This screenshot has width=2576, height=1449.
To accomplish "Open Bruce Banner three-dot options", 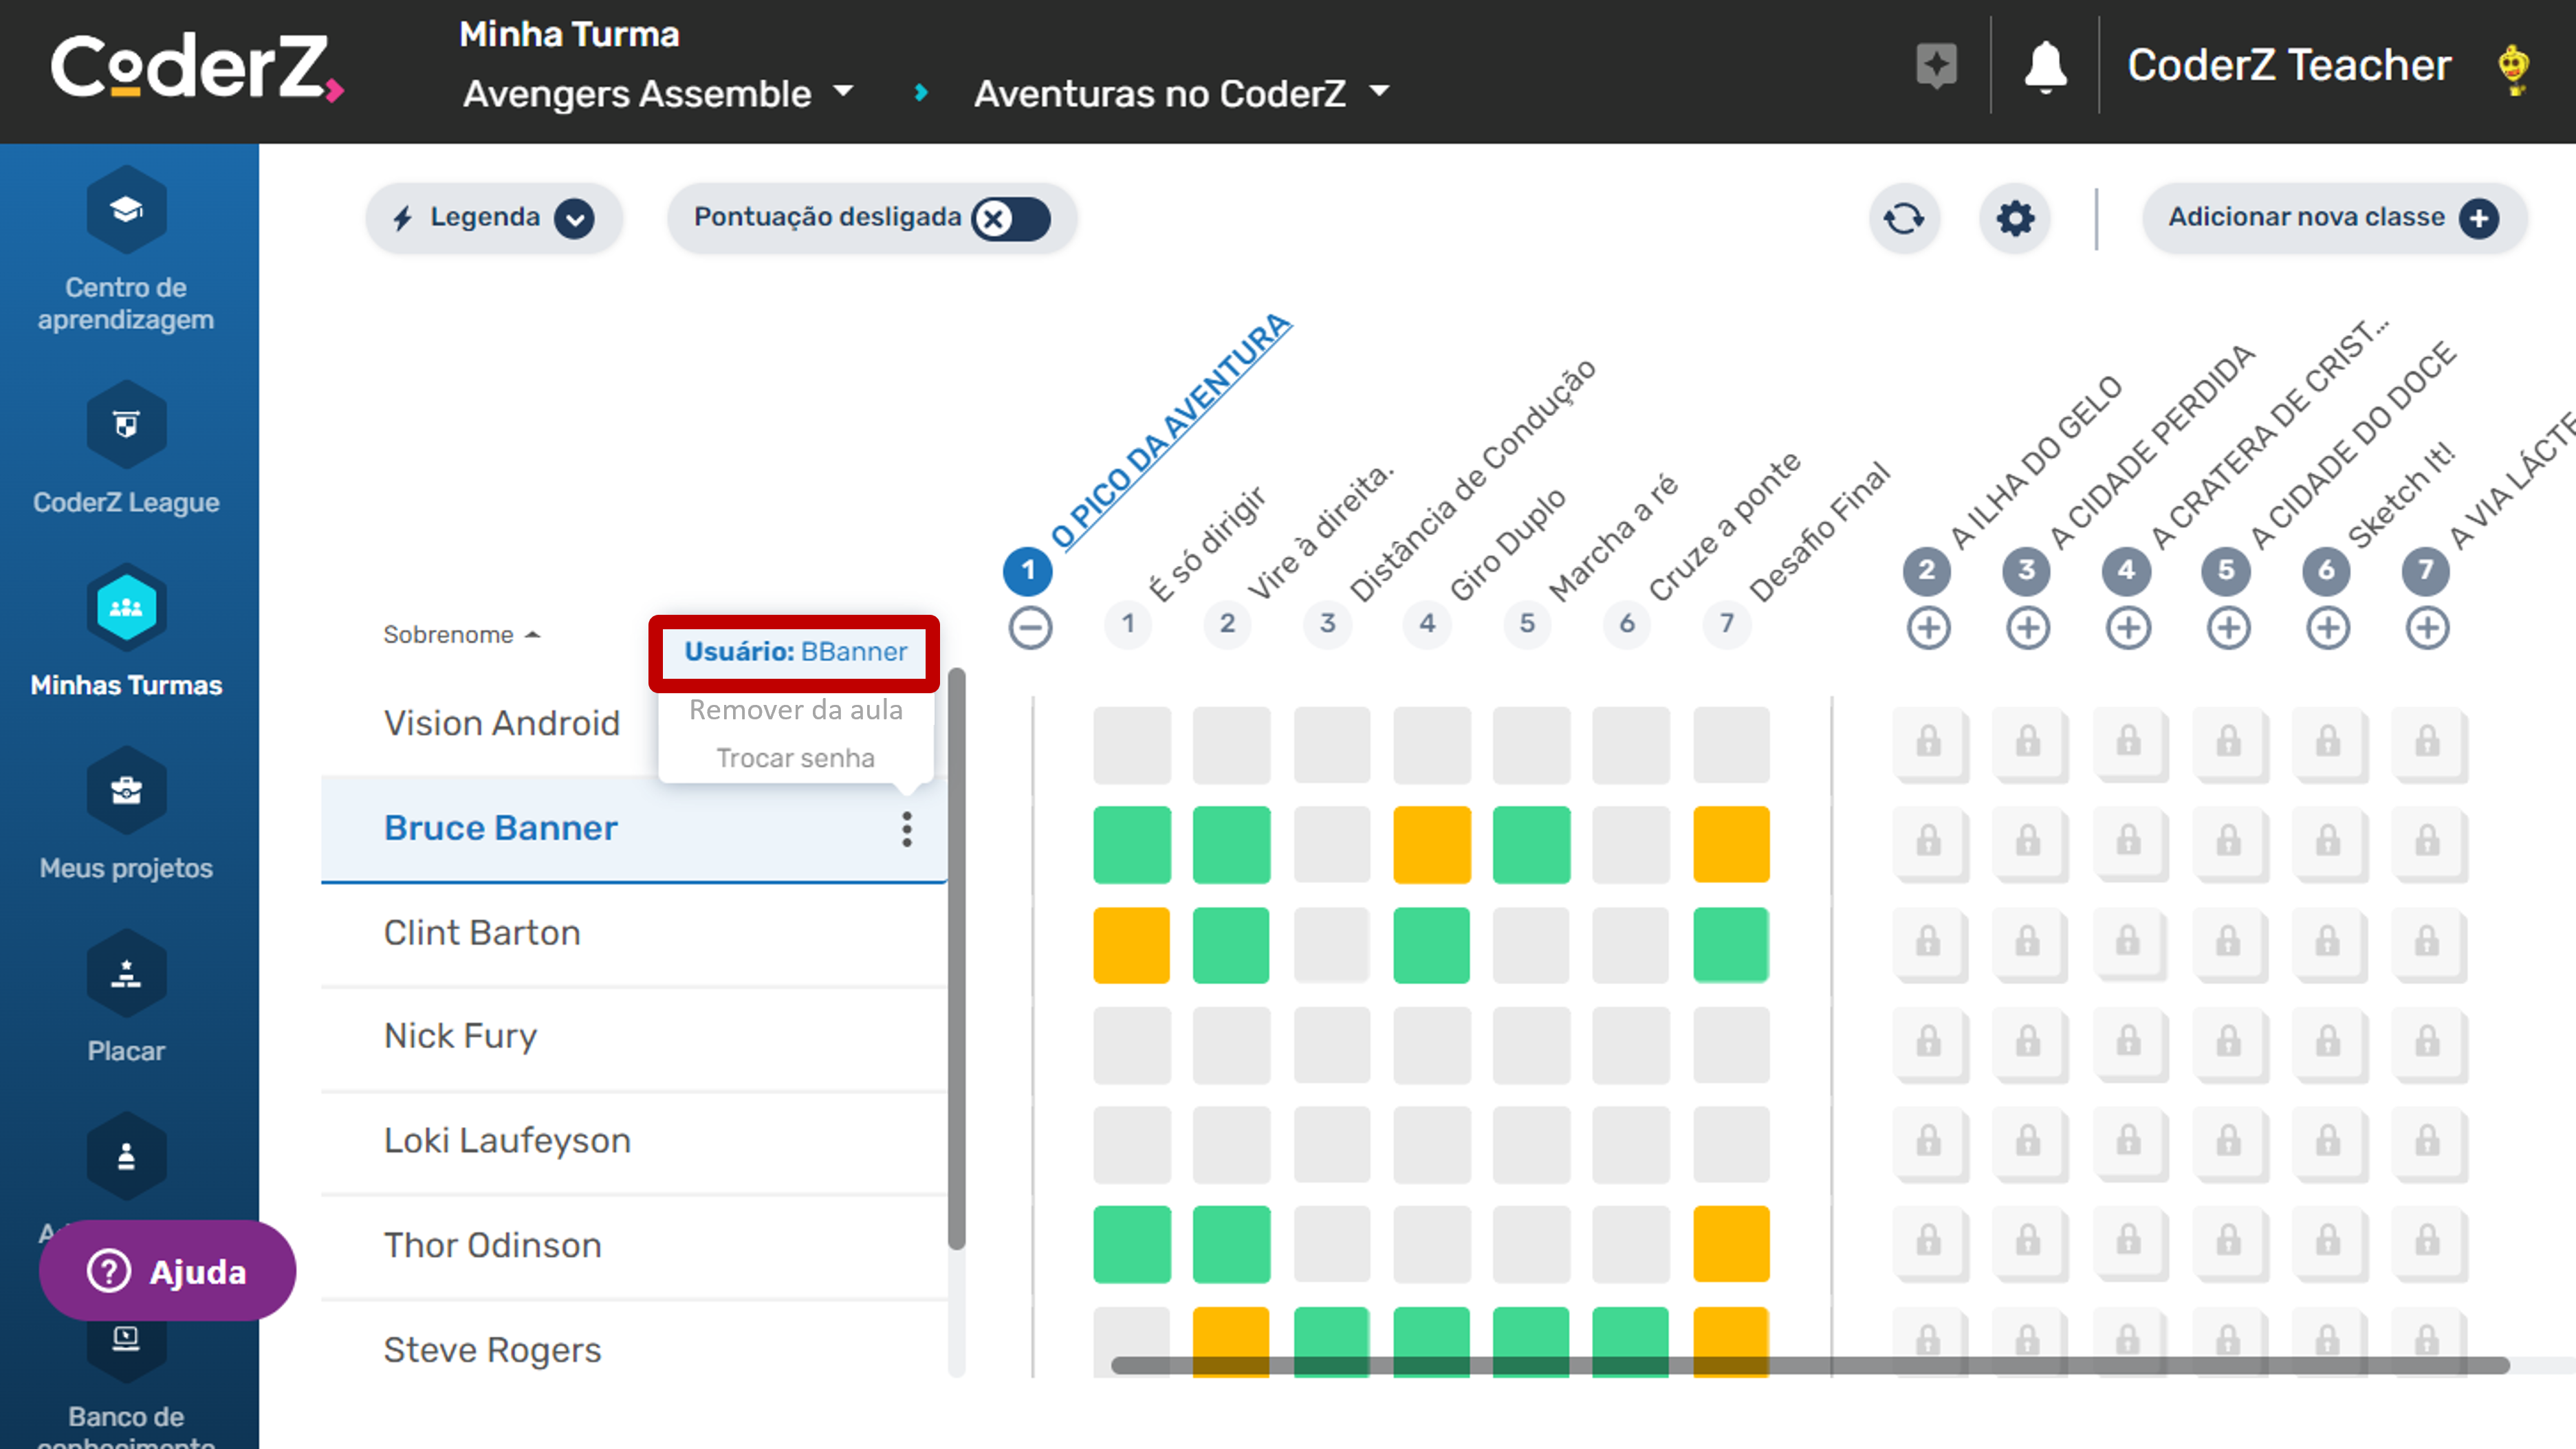I will click(x=906, y=829).
